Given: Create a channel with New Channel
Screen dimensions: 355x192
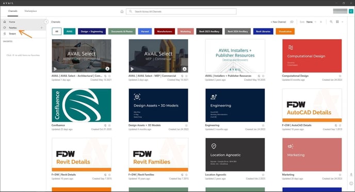Looking at the screenshot, I should pos(278,22).
